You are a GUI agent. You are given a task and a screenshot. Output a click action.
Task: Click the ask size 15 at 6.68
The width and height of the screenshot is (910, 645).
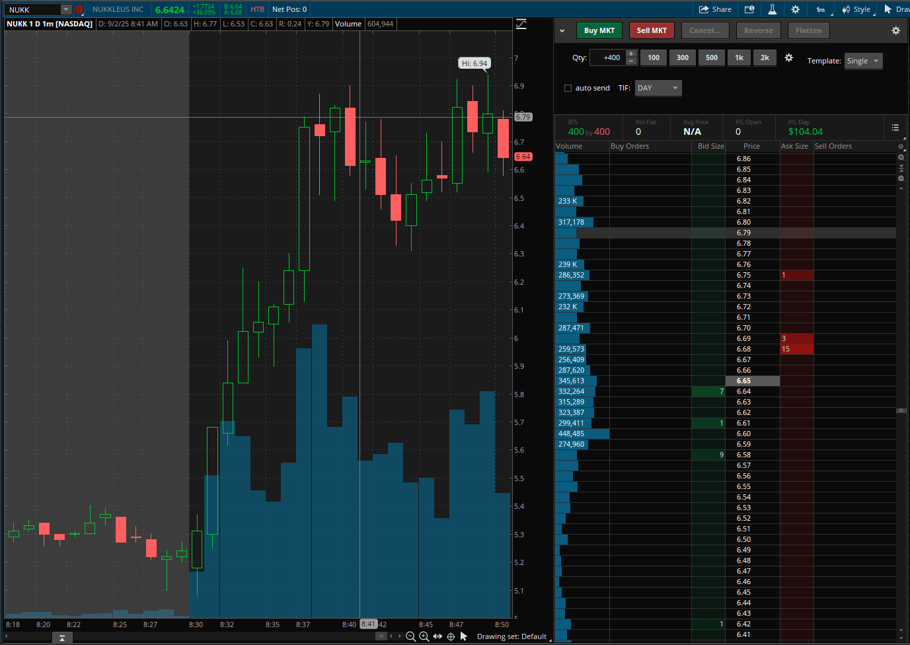pyautogui.click(x=796, y=349)
